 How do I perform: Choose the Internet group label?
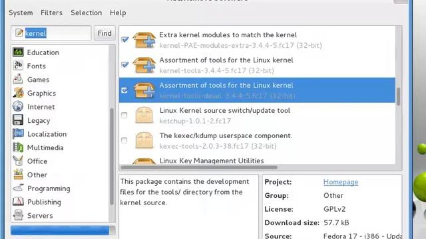41,107
